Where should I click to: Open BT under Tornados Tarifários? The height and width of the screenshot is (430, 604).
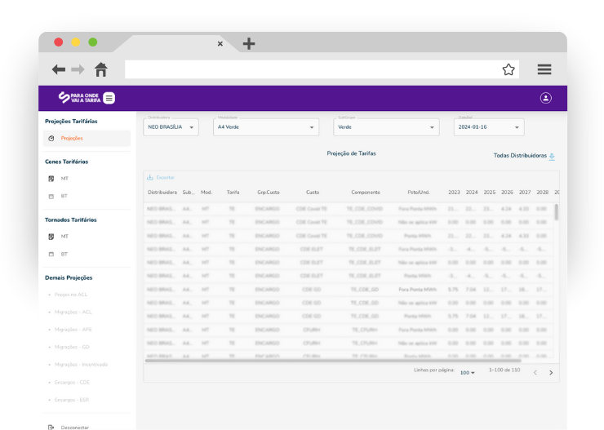click(x=64, y=254)
